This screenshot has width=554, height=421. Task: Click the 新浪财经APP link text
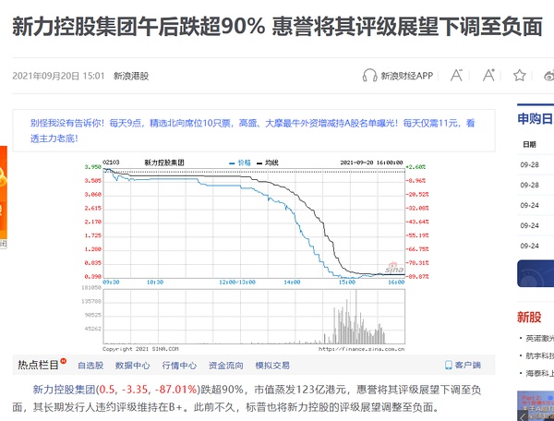[406, 77]
